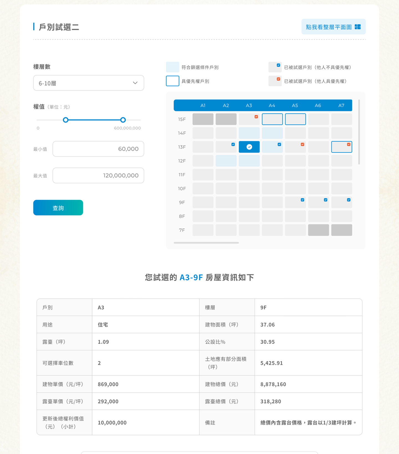Click the right handle of the 權值 slider
399x454 pixels.
click(x=123, y=120)
